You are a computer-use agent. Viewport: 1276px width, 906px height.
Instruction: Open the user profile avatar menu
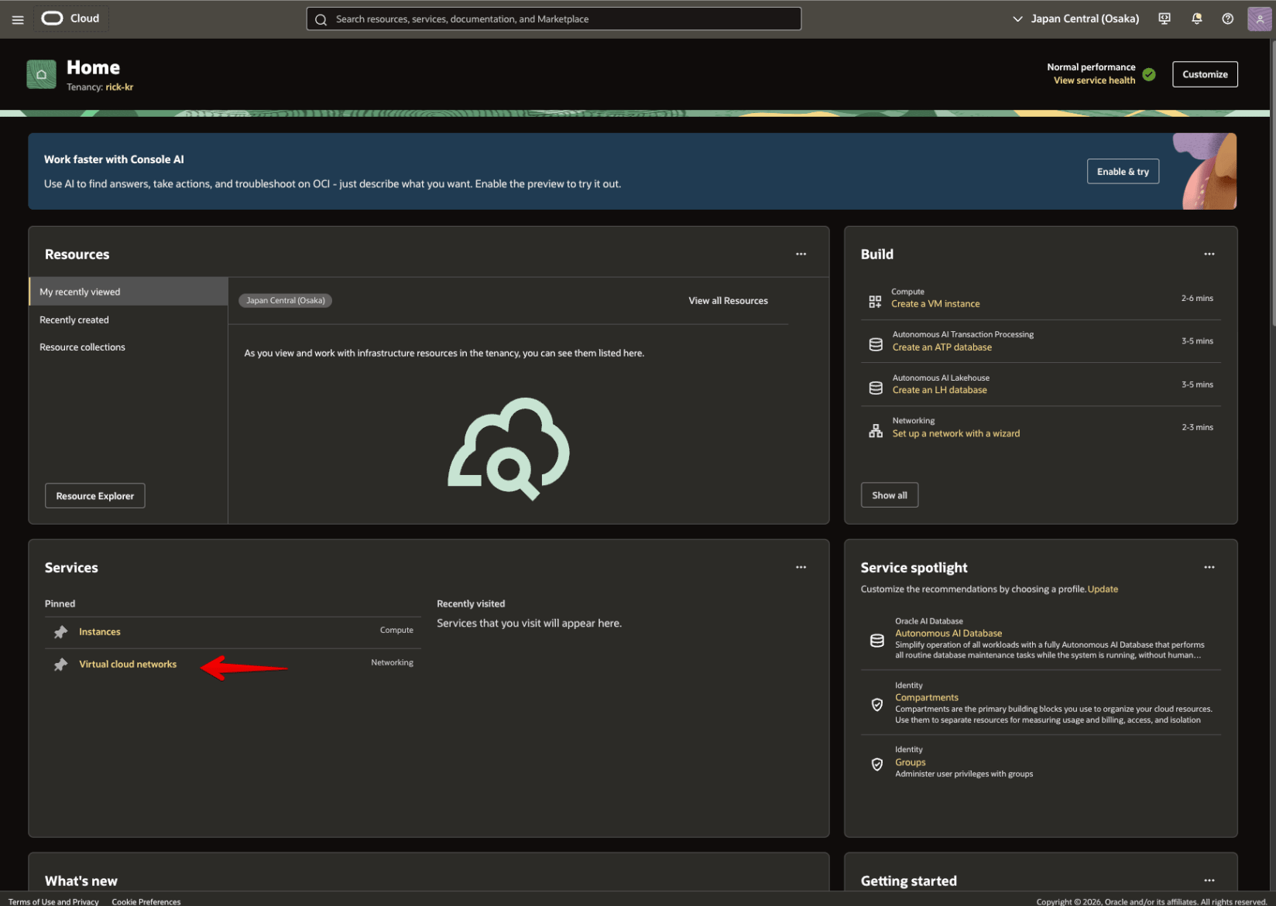point(1259,19)
